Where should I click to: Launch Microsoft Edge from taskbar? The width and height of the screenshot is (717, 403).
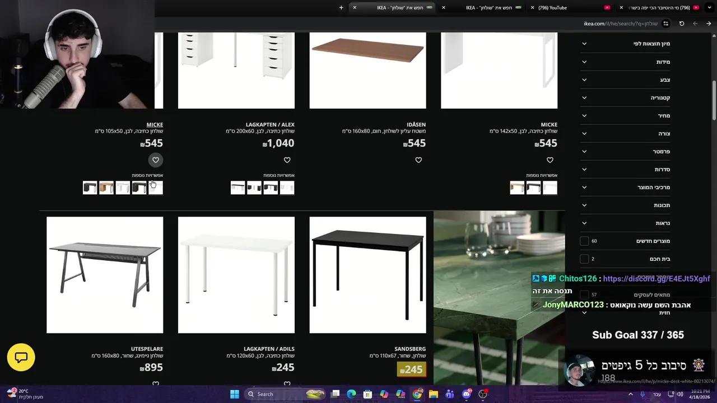pos(351,394)
